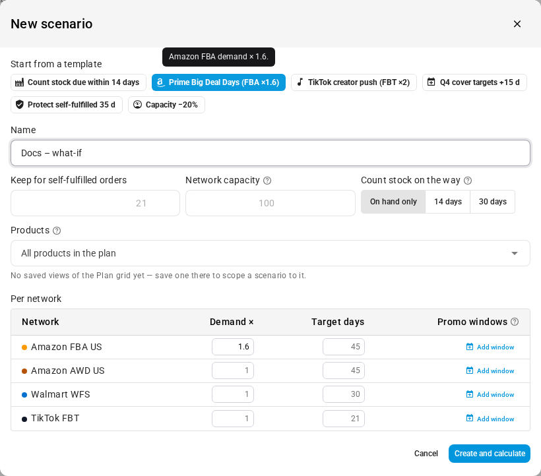This screenshot has width=541, height=476.
Task: Add a promo window for Amazon AWD US
Action: click(x=490, y=371)
